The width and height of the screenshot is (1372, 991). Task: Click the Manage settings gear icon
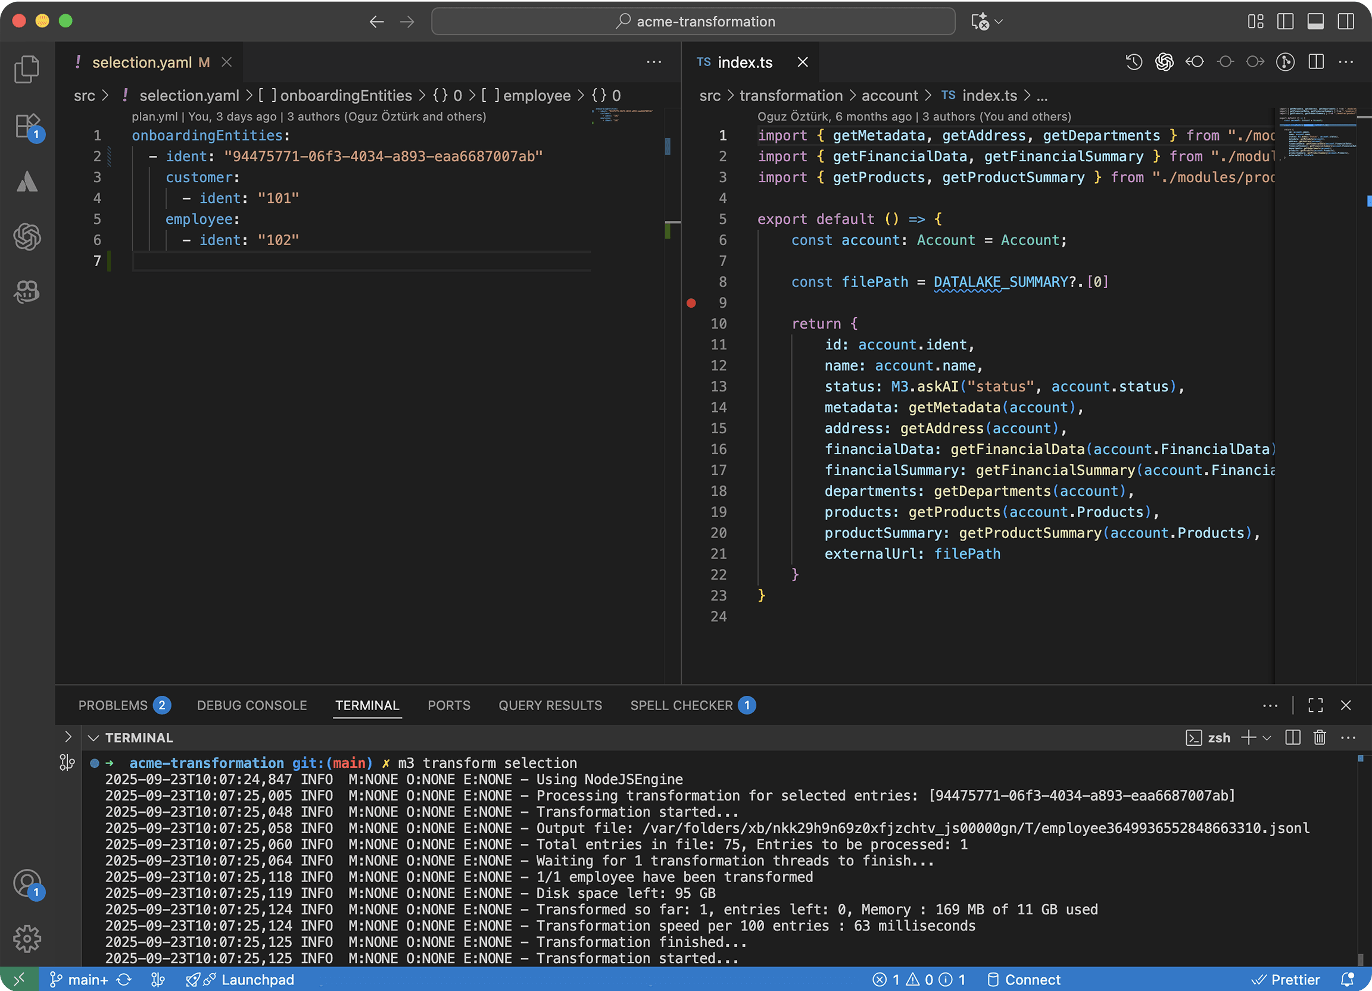coord(27,939)
